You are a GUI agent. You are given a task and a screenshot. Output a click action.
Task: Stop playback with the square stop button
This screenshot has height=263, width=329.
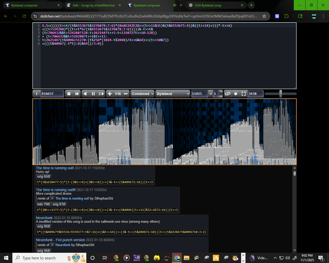pyautogui.click(x=69, y=94)
